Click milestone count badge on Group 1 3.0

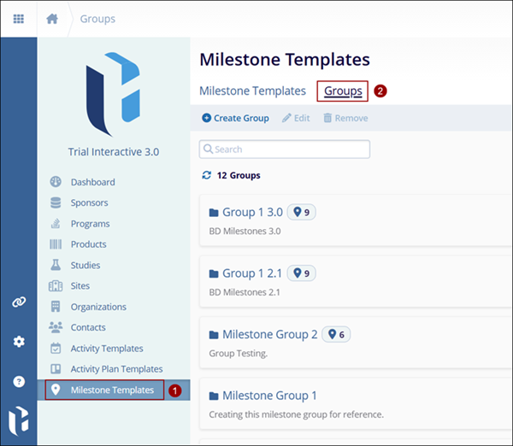pos(301,212)
